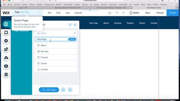This screenshot has height=101, width=180.
Task: Select the Clients page row
Action: pyautogui.click(x=56, y=63)
